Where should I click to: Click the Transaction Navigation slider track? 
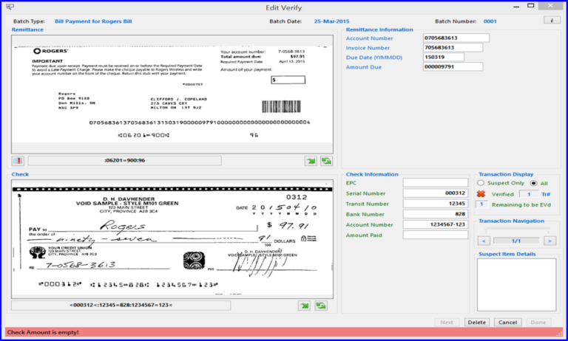[518, 230]
